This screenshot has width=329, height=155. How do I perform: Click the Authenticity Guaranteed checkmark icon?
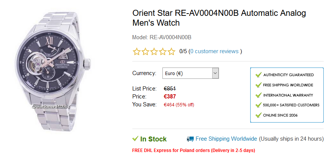(258, 75)
